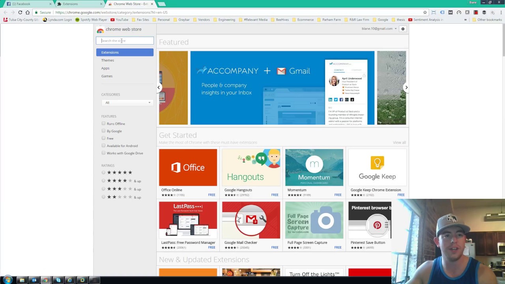Open Internet Explorer from the taskbar

[x=70, y=280]
